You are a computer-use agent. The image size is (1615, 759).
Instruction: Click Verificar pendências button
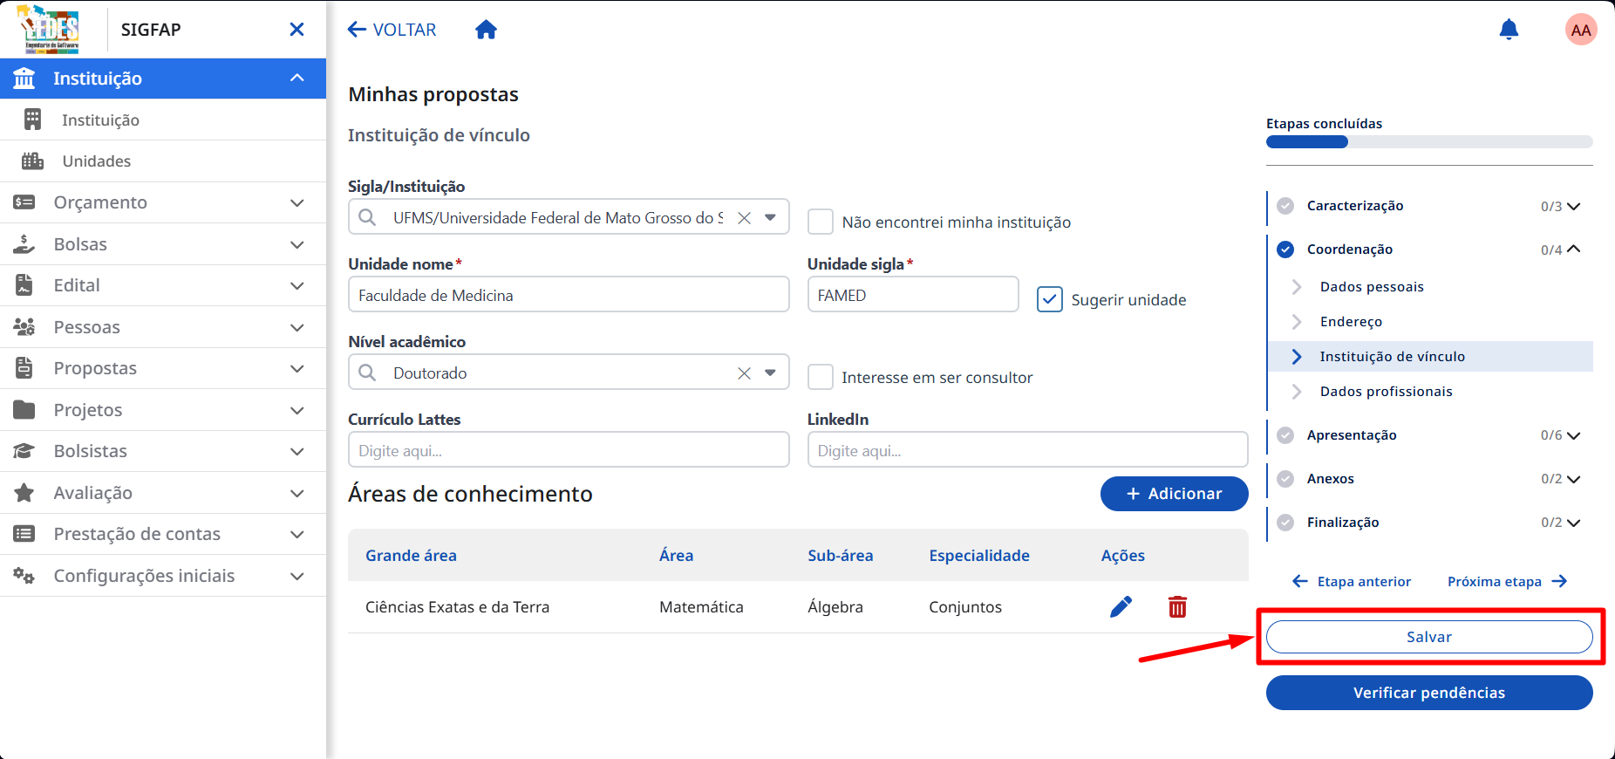pos(1429,693)
